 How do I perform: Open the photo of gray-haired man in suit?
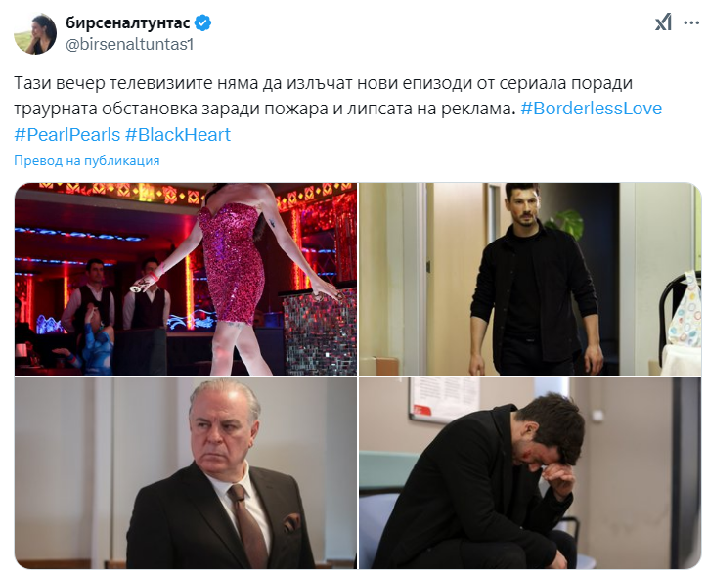coord(186,473)
